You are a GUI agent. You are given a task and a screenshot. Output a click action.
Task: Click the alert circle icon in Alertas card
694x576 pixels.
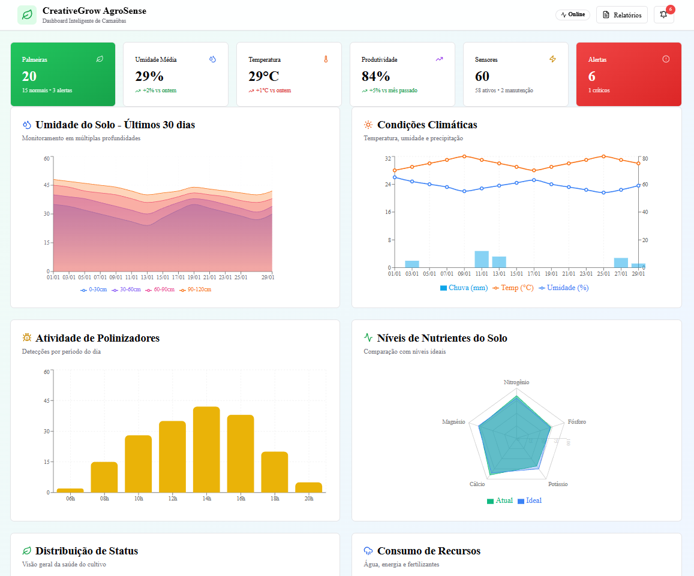666,59
